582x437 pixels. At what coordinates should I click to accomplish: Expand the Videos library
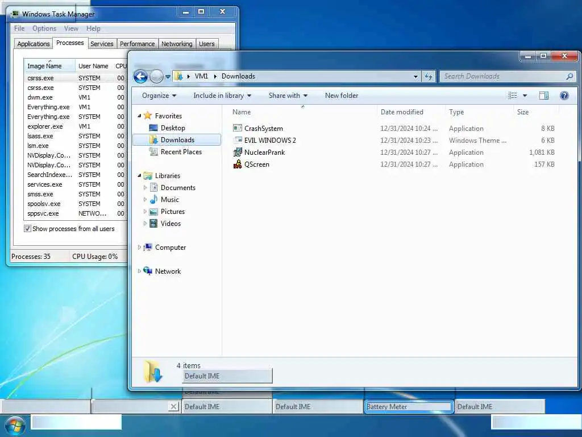(x=145, y=223)
